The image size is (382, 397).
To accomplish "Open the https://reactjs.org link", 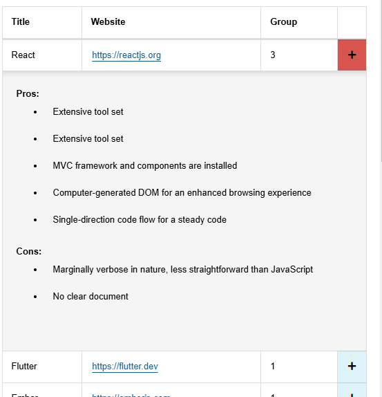I will pyautogui.click(x=126, y=55).
